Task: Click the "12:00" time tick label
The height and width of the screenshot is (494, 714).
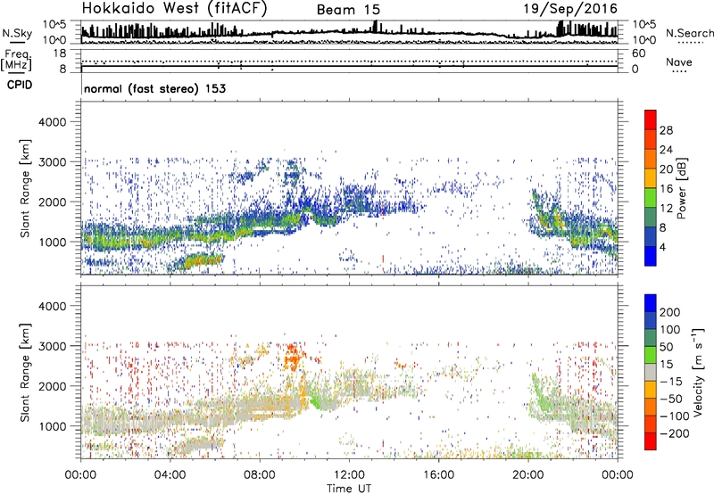Action: (x=349, y=475)
